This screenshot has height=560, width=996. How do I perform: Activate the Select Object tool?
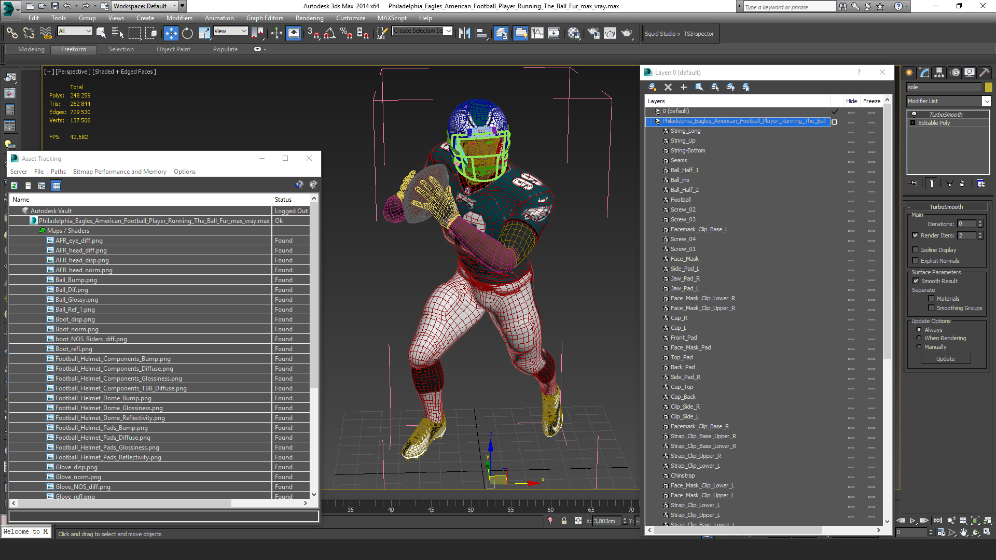pos(101,34)
